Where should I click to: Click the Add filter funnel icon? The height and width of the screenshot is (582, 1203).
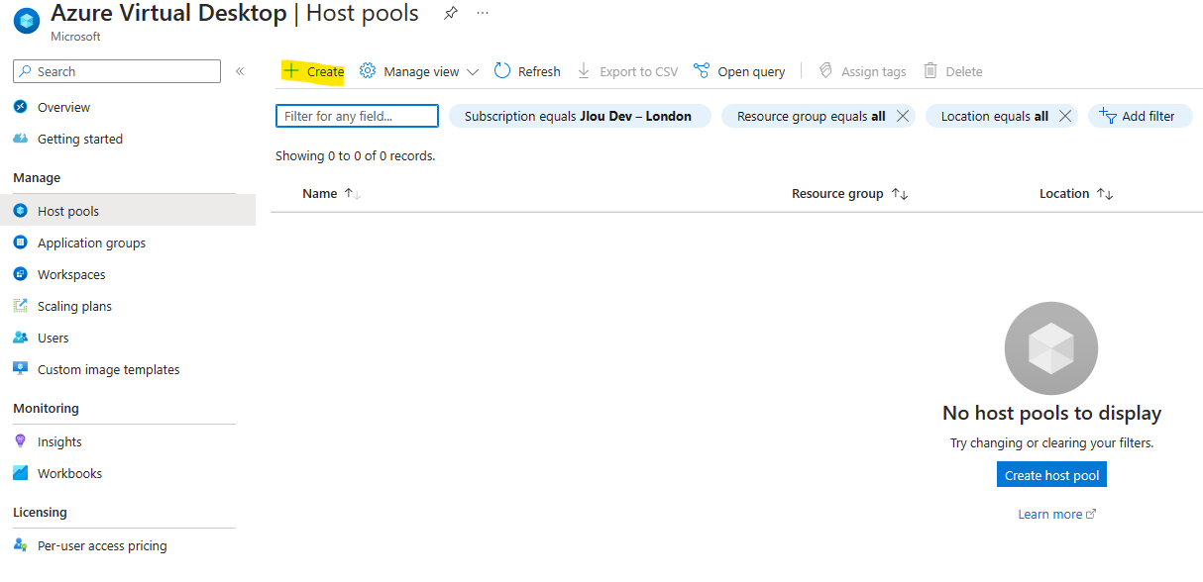click(1108, 115)
